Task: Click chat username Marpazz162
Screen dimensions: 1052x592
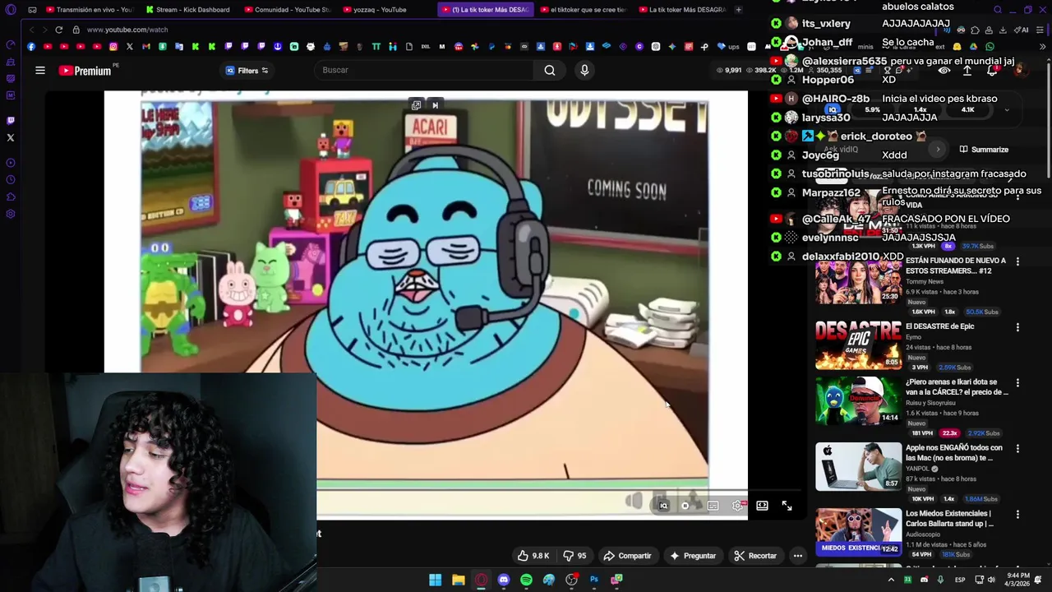Action: 831,193
